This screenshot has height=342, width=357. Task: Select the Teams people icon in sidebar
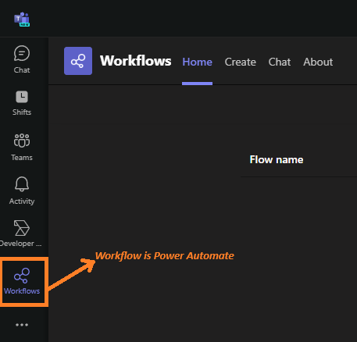coord(22,141)
